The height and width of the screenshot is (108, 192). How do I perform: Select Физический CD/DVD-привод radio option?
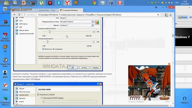[42, 98]
